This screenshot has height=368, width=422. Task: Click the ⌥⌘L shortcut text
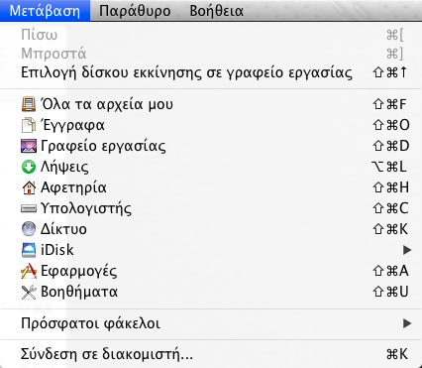point(389,167)
